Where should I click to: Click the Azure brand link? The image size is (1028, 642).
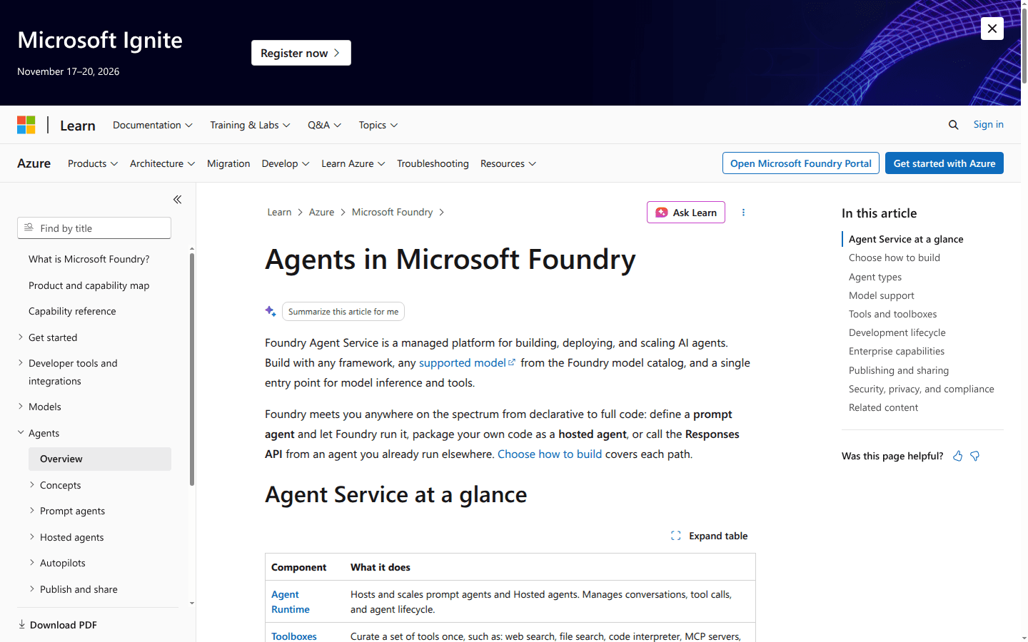pyautogui.click(x=34, y=163)
